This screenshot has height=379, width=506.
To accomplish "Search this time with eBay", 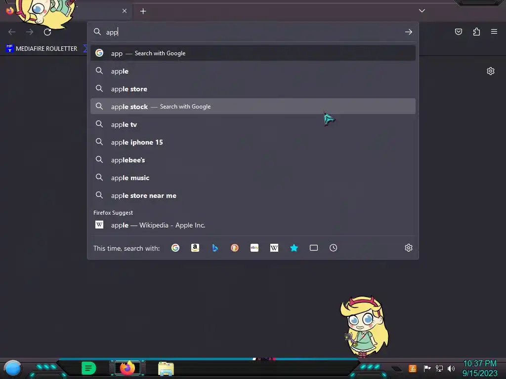I will (254, 248).
